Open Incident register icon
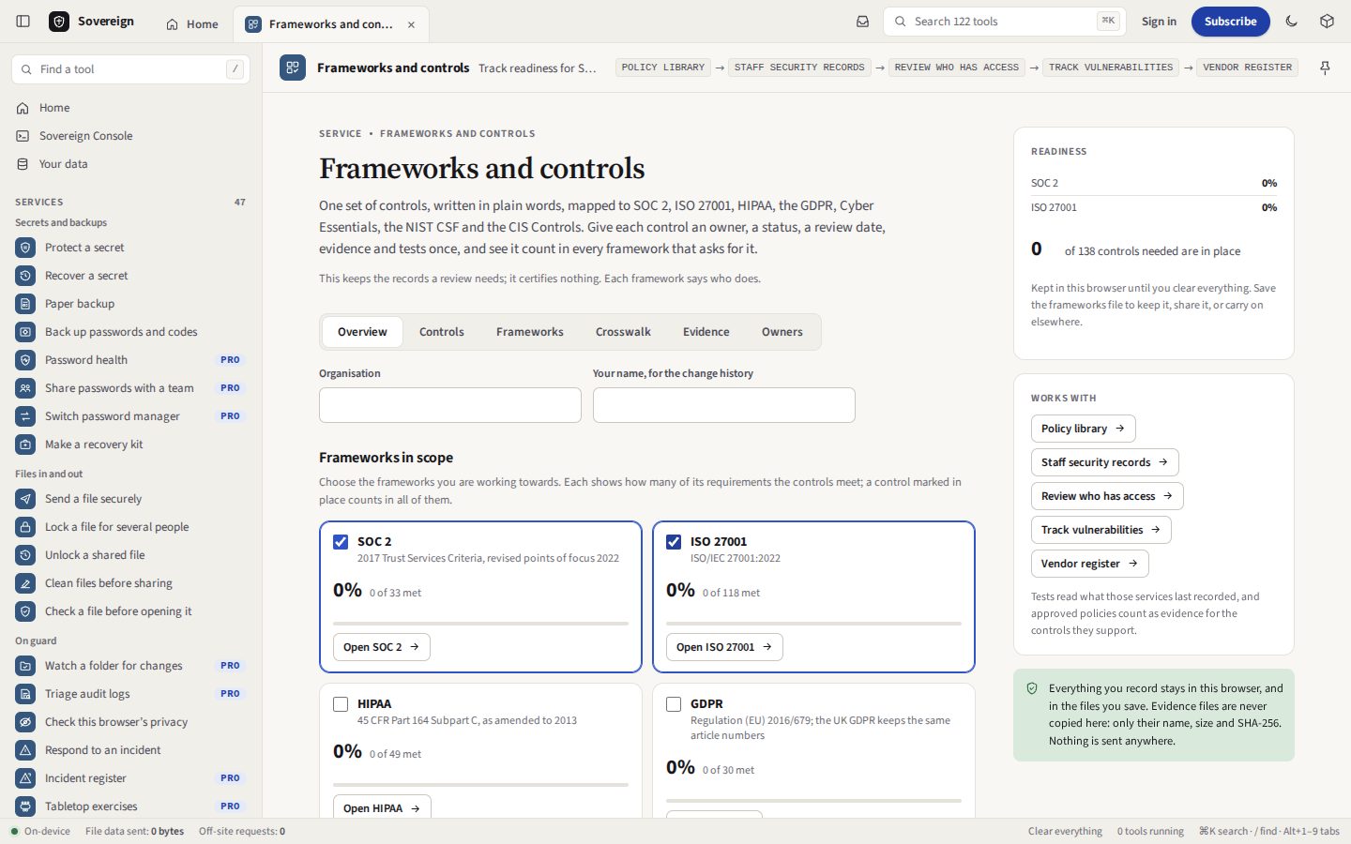 click(25, 778)
